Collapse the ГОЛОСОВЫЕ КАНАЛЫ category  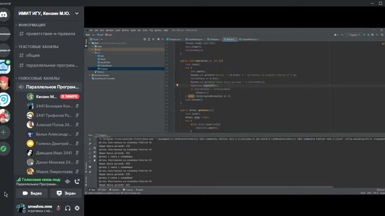pos(37,78)
